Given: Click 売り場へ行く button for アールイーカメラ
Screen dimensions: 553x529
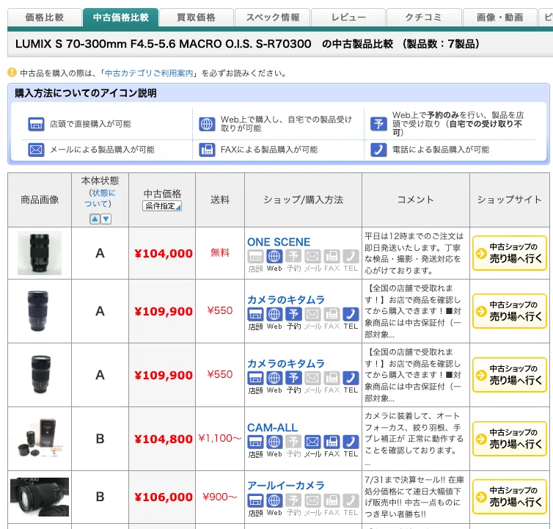Looking at the screenshot, I should point(510,497).
